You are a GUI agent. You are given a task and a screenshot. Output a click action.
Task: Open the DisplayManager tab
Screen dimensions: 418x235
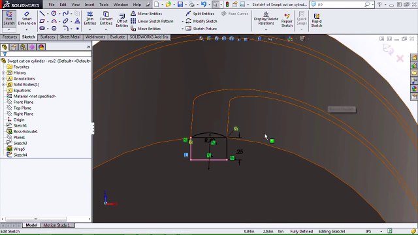(41, 47)
